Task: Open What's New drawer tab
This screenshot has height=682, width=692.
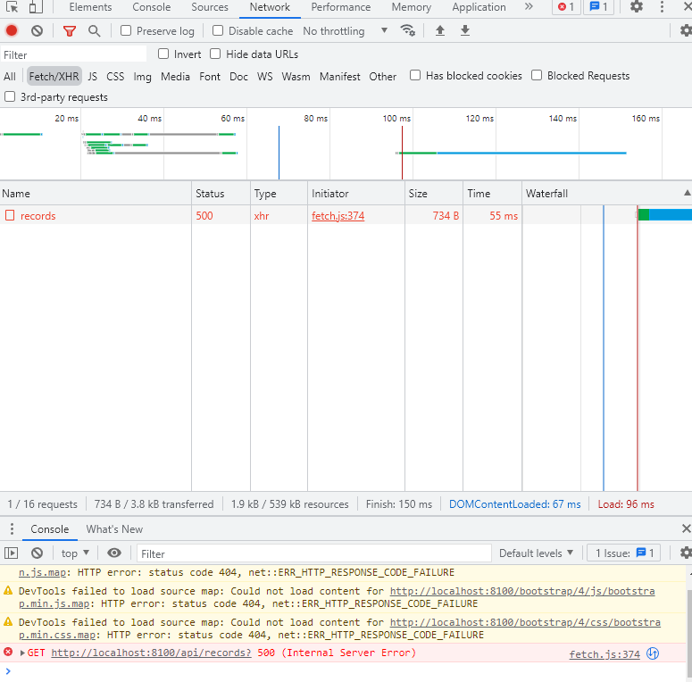Action: coord(114,529)
